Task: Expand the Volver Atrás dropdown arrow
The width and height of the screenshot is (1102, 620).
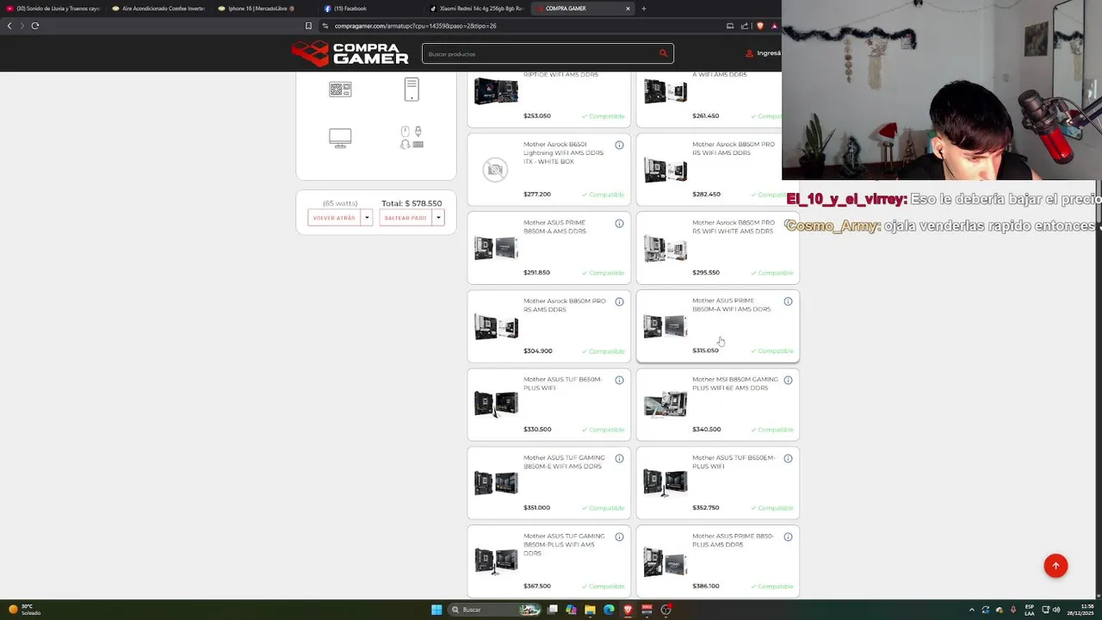Action: (367, 218)
